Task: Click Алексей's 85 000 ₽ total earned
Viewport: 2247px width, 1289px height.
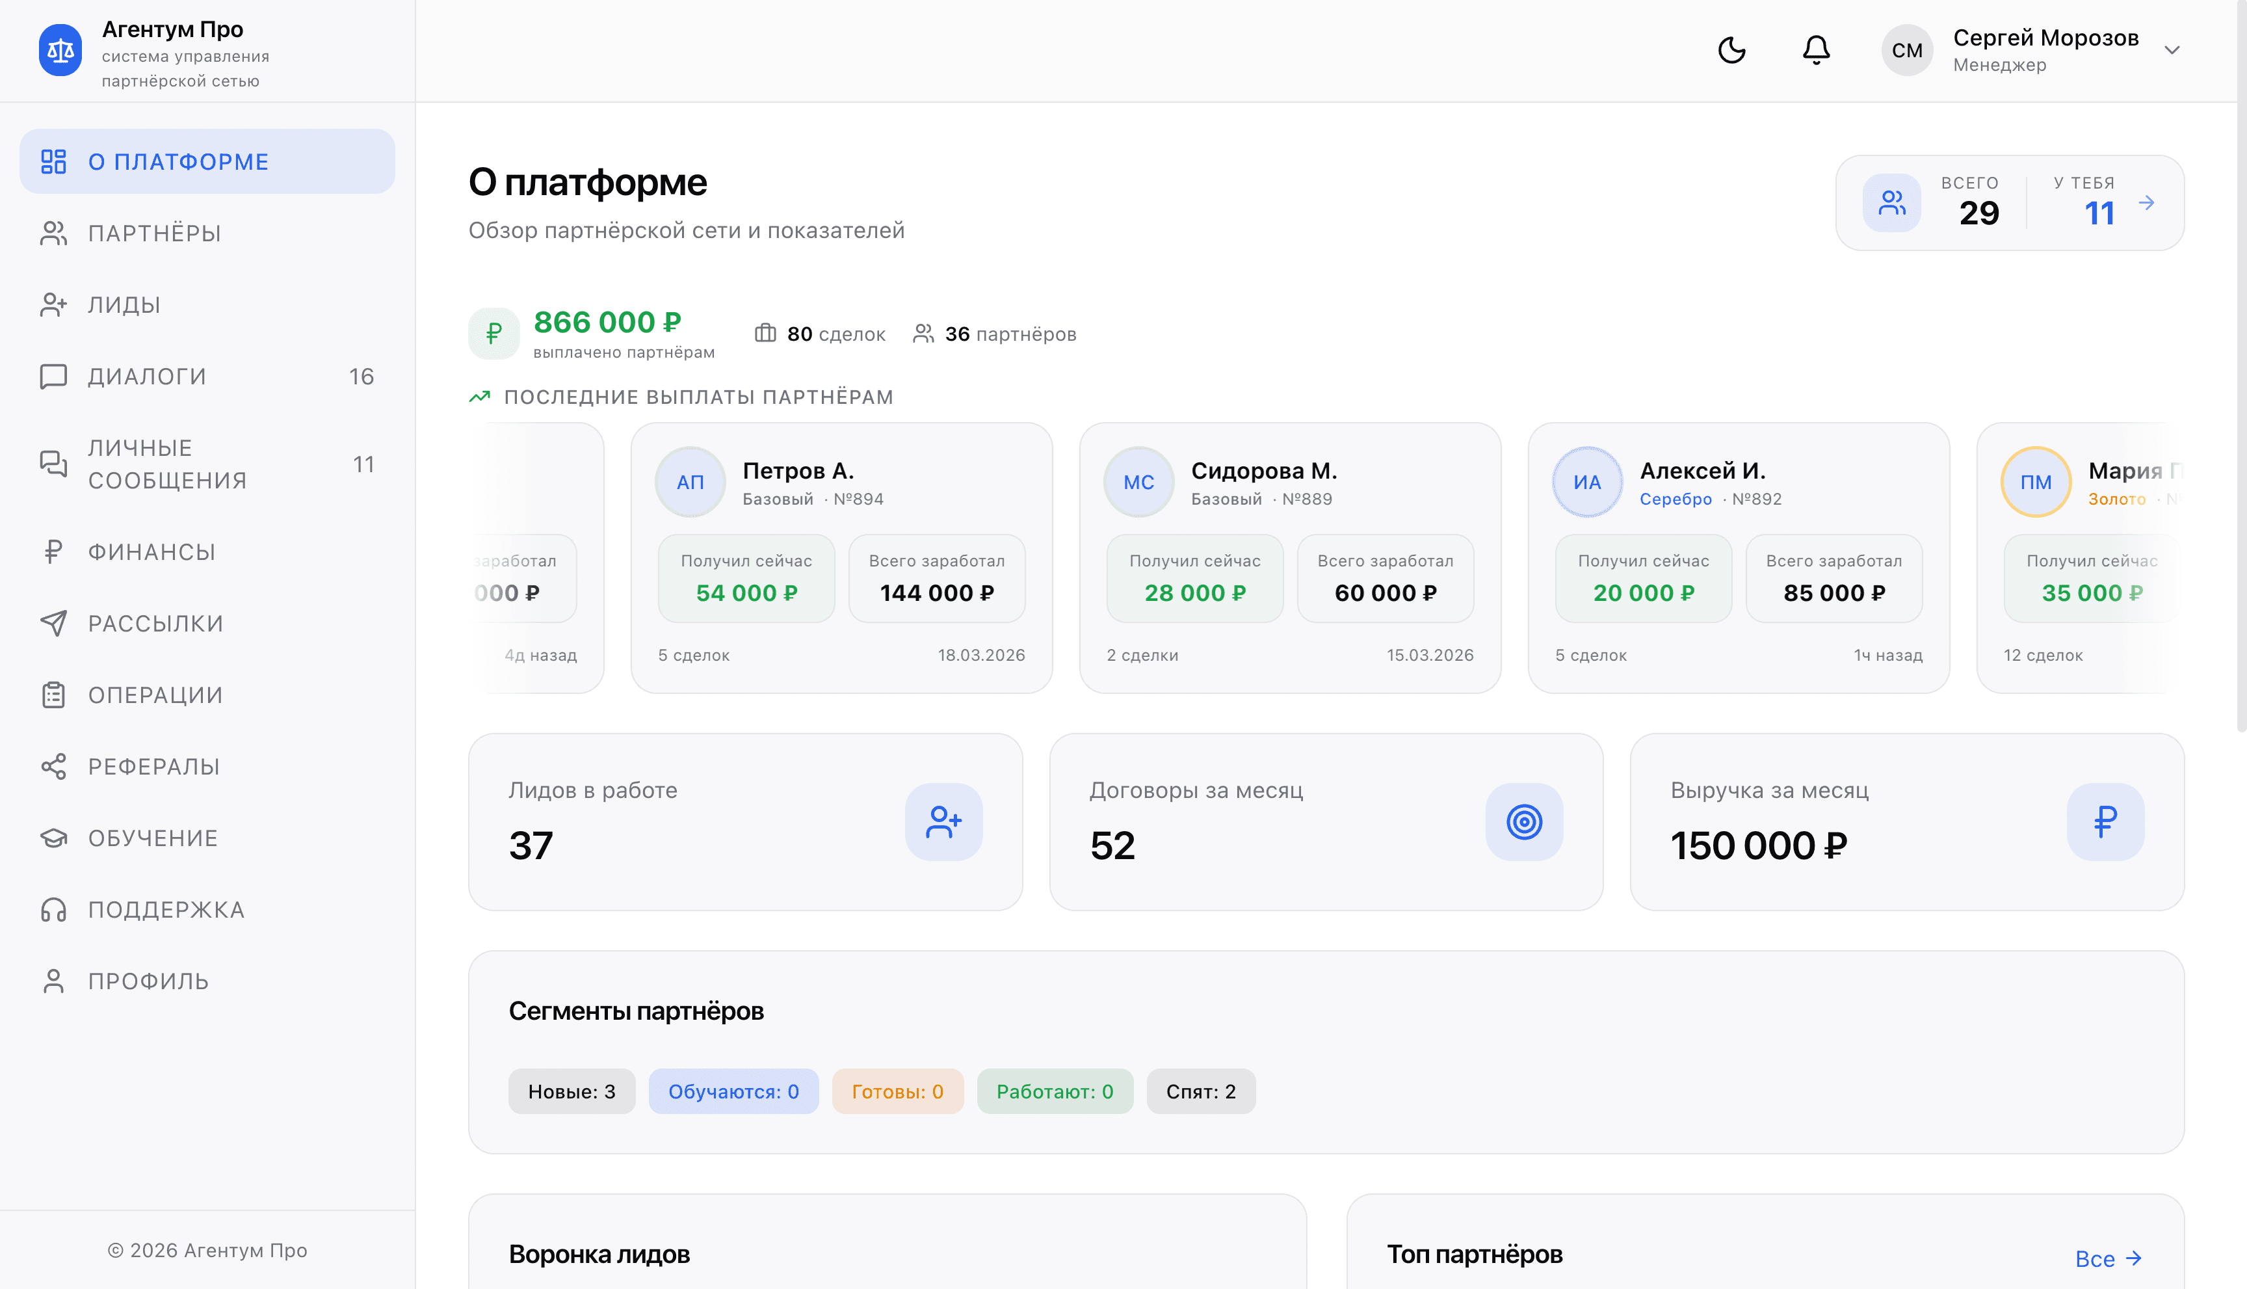Action: pos(1835,592)
